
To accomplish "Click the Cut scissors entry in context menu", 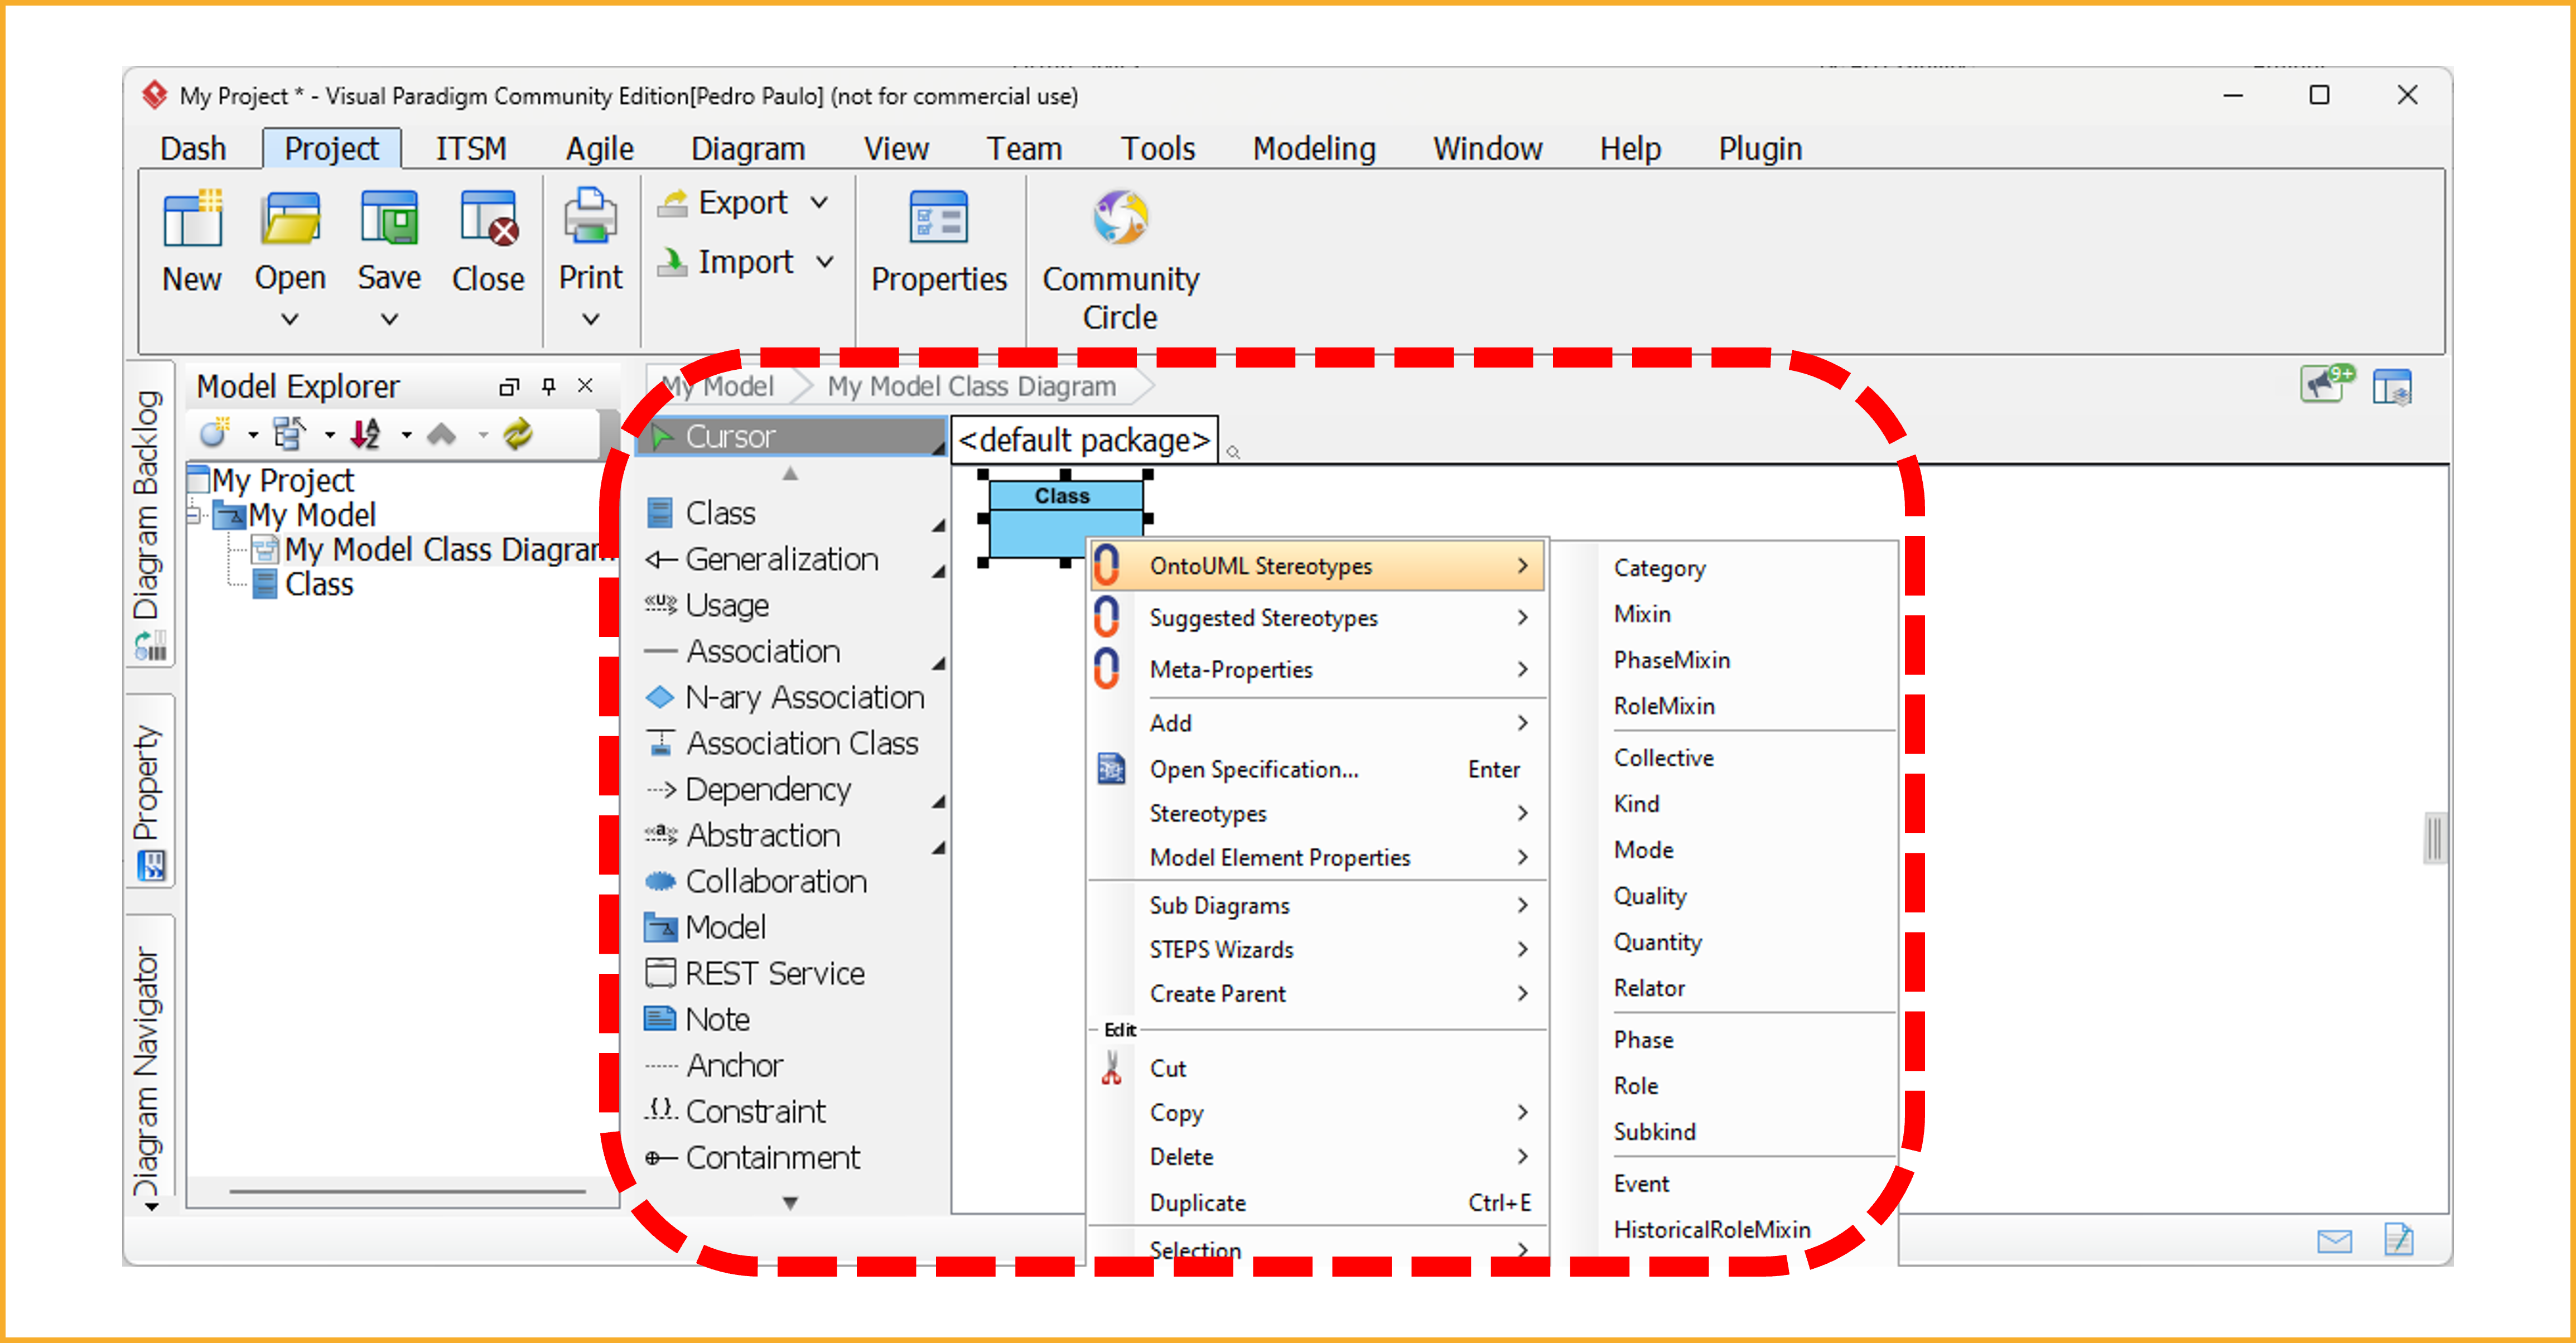I will pyautogui.click(x=1316, y=1068).
